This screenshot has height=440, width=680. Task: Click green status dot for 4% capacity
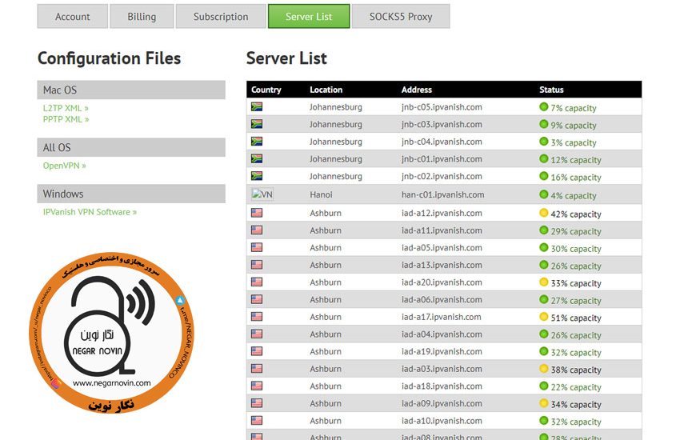[x=544, y=194]
